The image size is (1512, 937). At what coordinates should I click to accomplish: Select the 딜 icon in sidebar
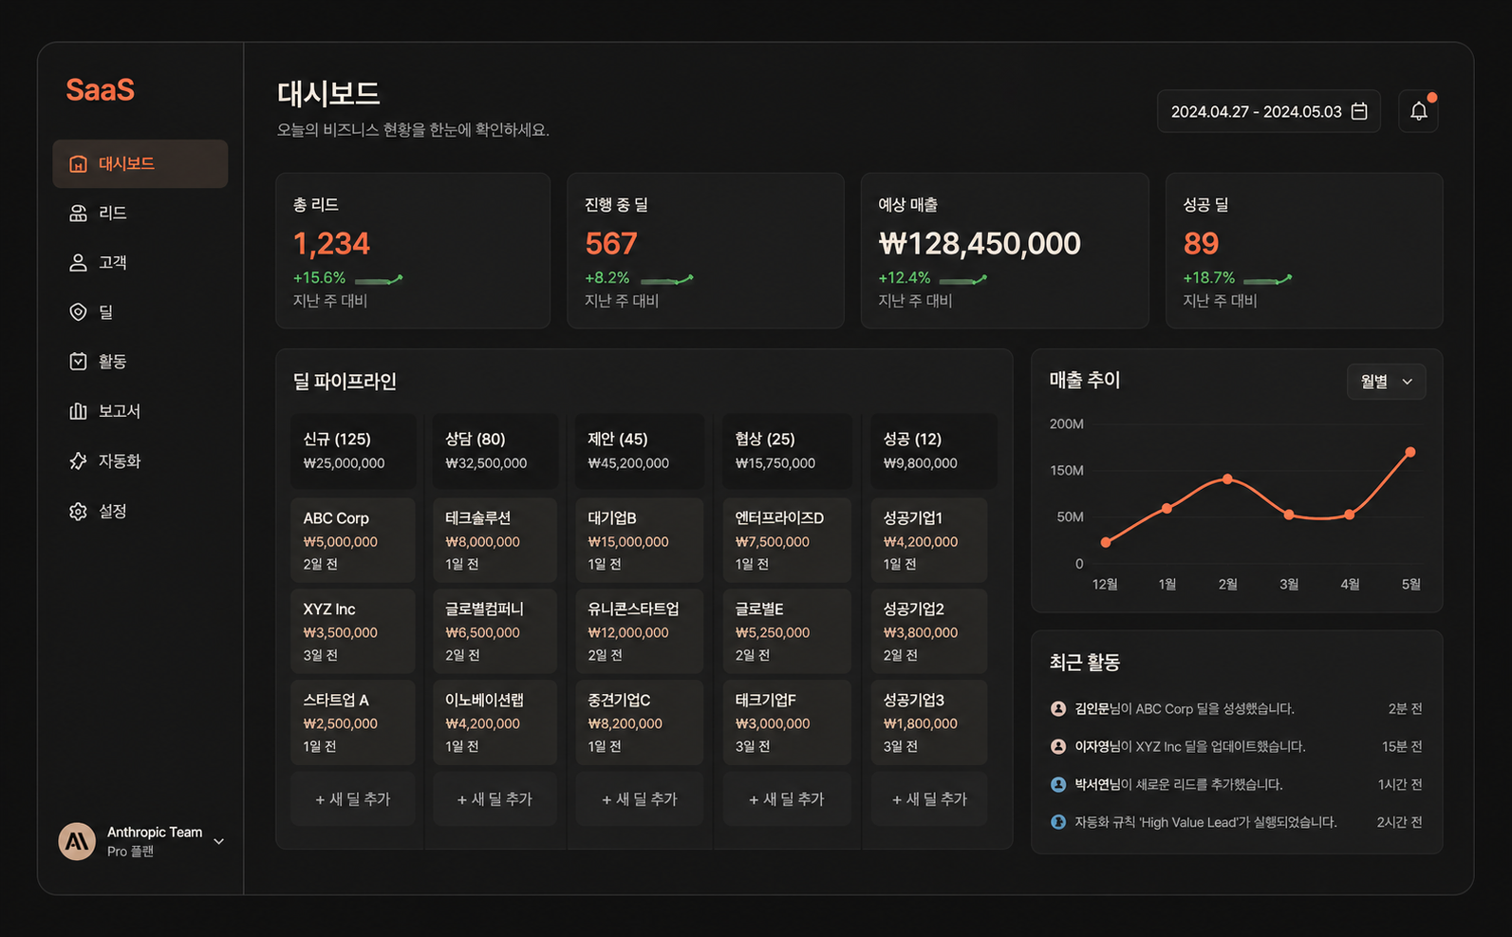[78, 312]
